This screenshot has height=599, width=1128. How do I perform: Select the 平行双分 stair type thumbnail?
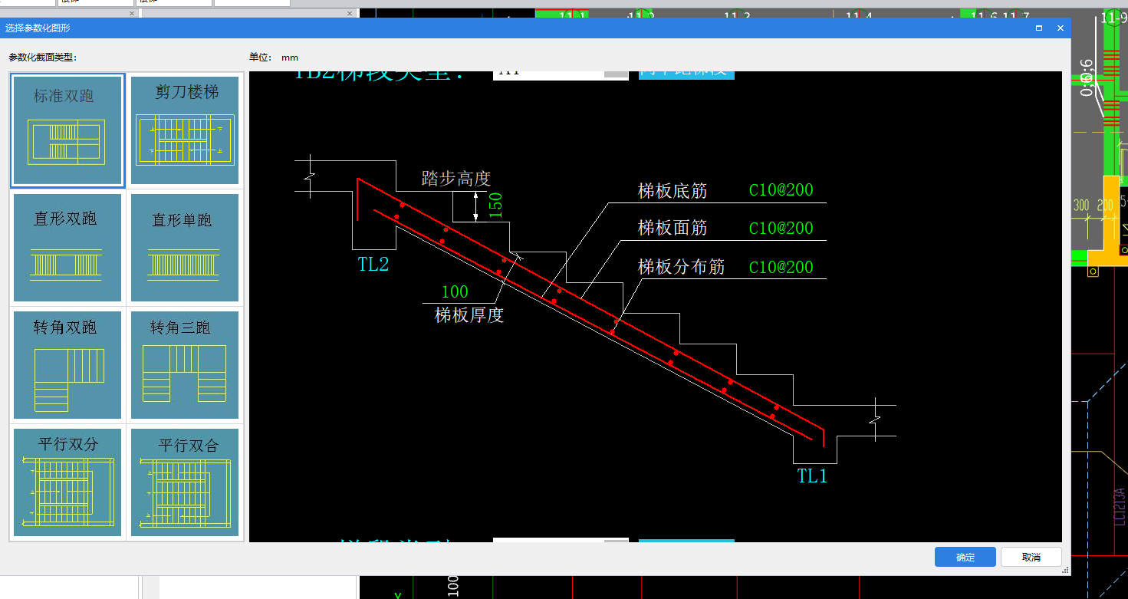(x=67, y=482)
